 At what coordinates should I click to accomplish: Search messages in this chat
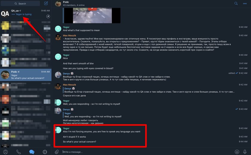coord(236,3)
